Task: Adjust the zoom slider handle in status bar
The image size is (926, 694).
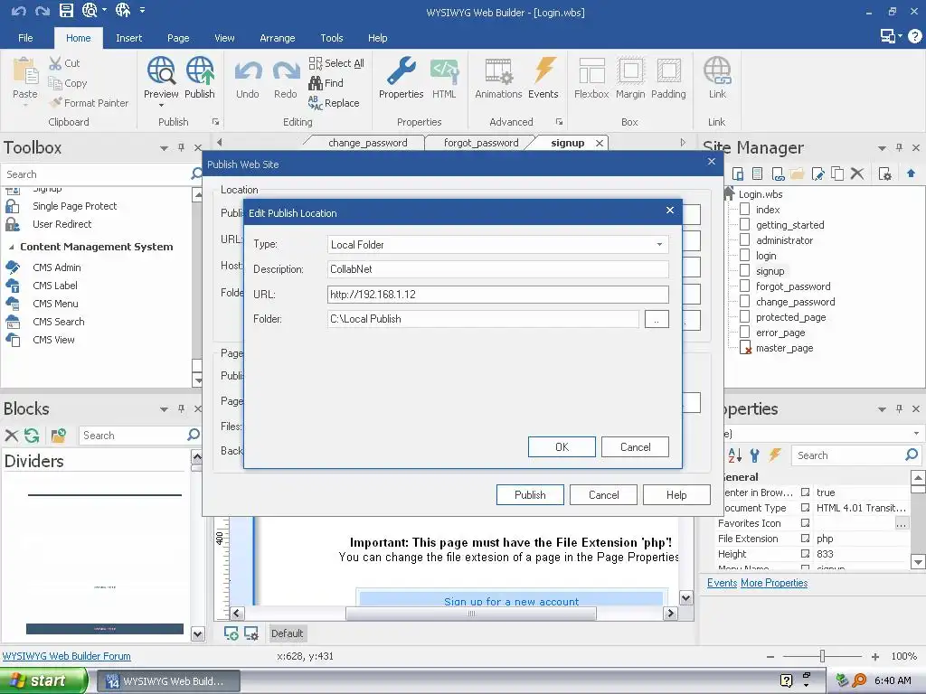Action: pyautogui.click(x=822, y=656)
